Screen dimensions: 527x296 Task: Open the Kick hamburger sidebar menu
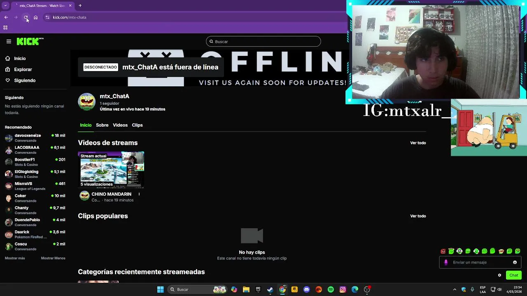coord(9,42)
